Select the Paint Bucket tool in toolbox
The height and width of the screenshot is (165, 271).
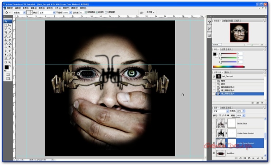(x=9, y=43)
